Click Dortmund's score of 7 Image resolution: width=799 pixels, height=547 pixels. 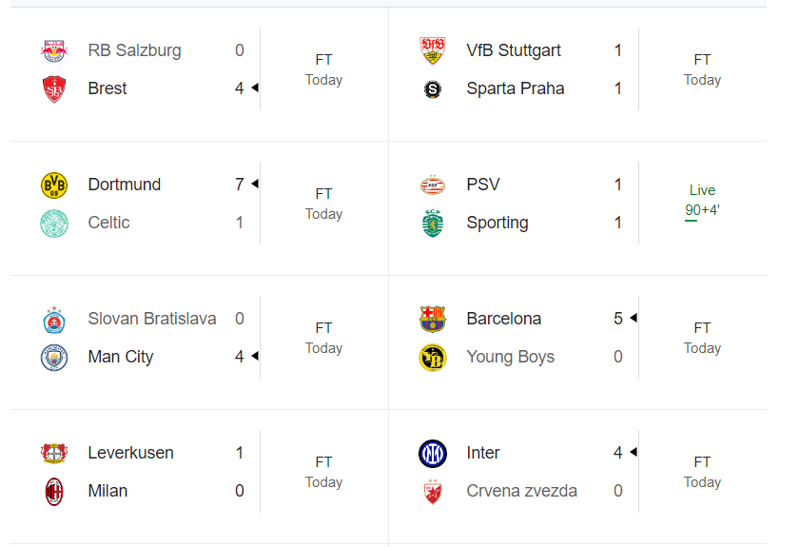click(240, 185)
